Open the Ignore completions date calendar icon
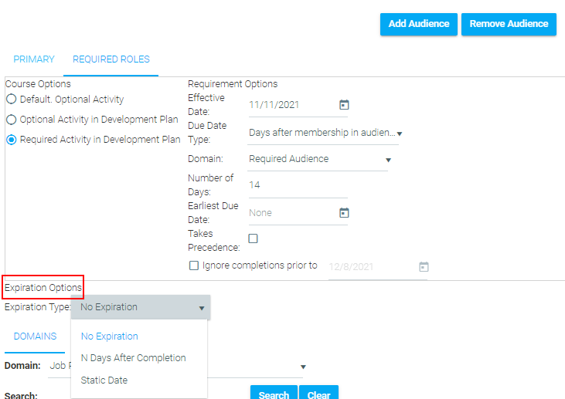Screen dimensions: 565x399 (424, 266)
